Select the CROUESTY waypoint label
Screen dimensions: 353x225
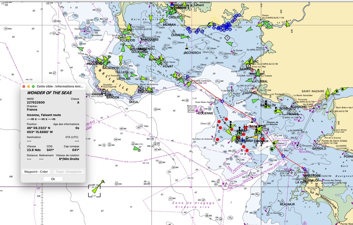tap(177, 17)
